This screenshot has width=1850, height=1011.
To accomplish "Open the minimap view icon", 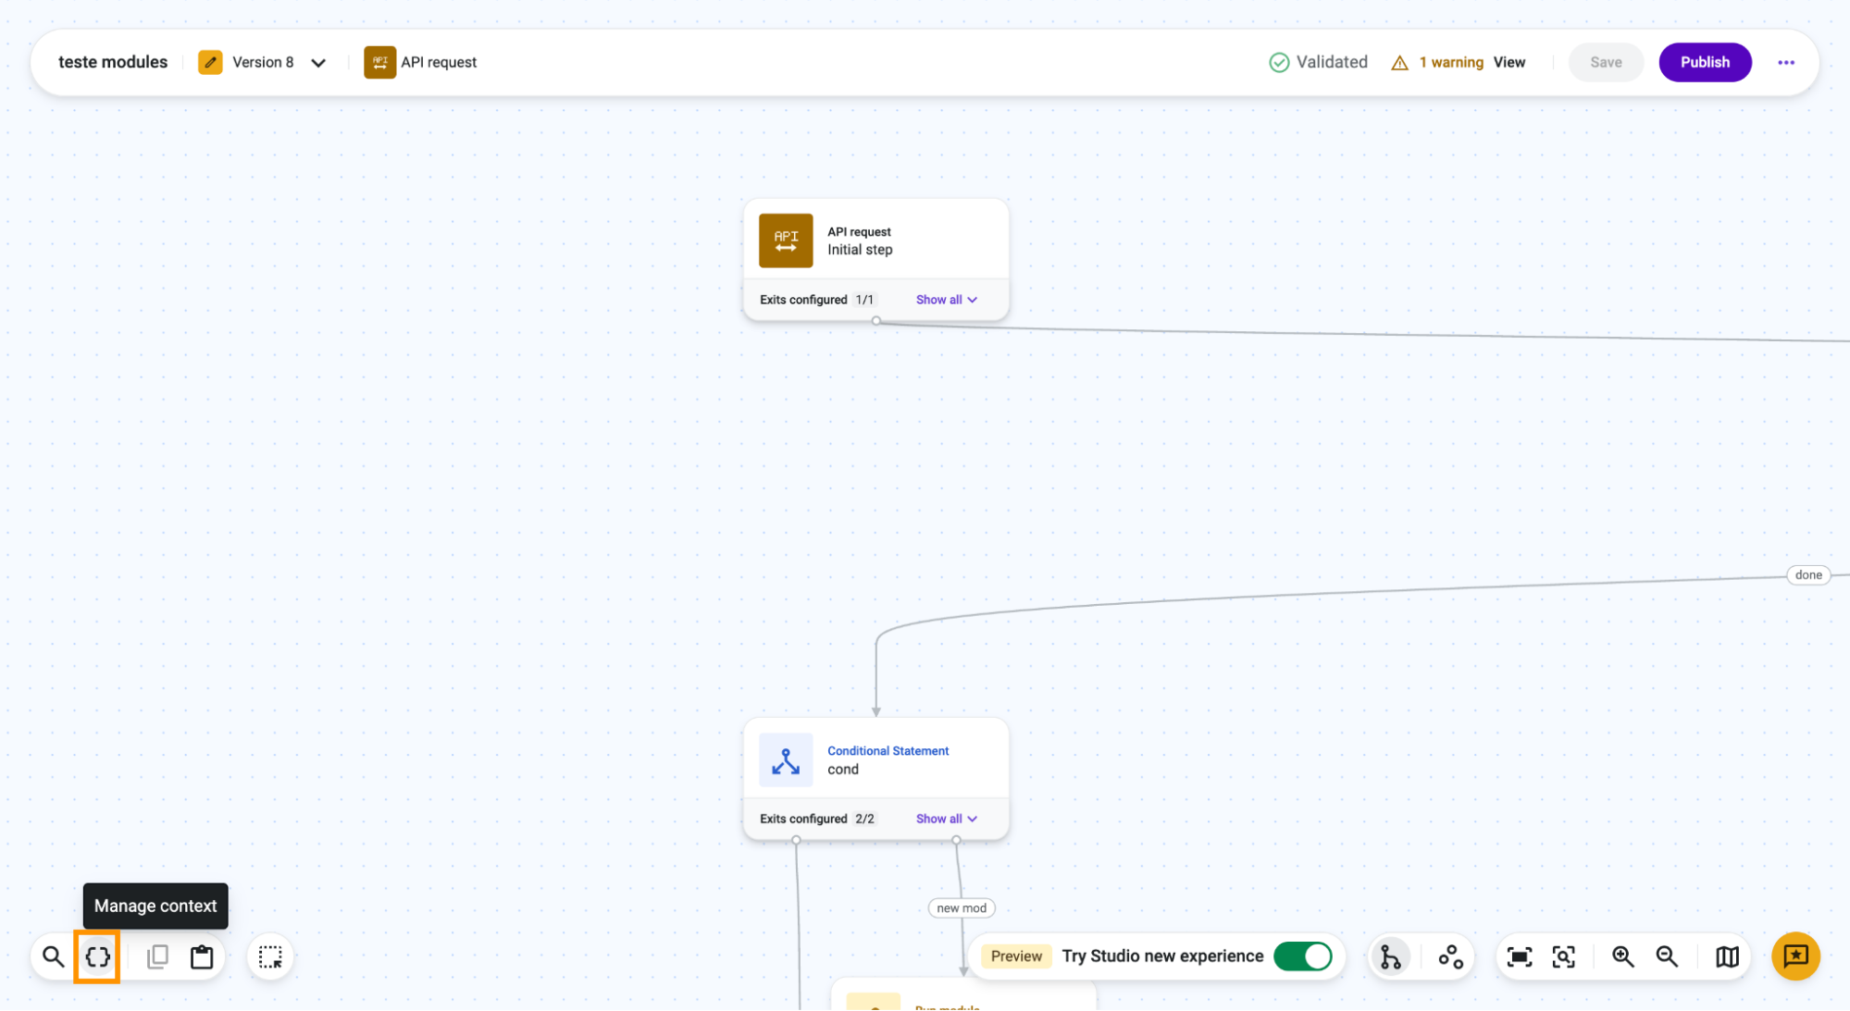I will pos(1727,956).
